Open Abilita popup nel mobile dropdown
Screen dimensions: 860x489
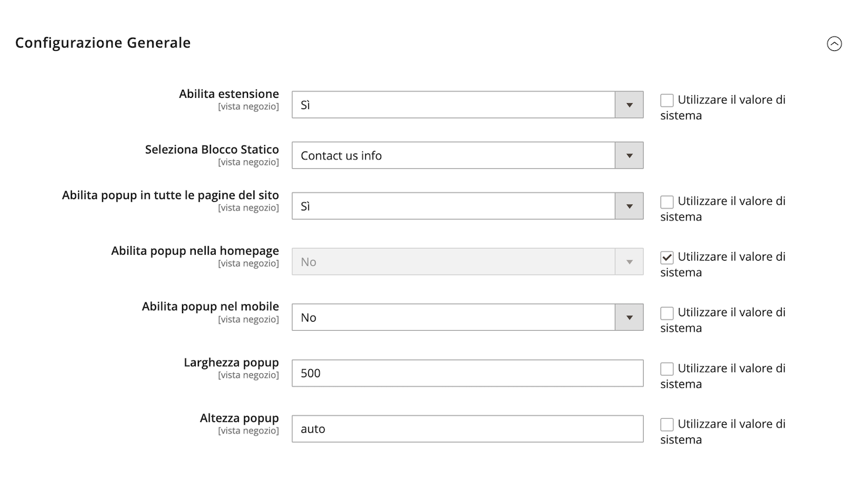[467, 317]
